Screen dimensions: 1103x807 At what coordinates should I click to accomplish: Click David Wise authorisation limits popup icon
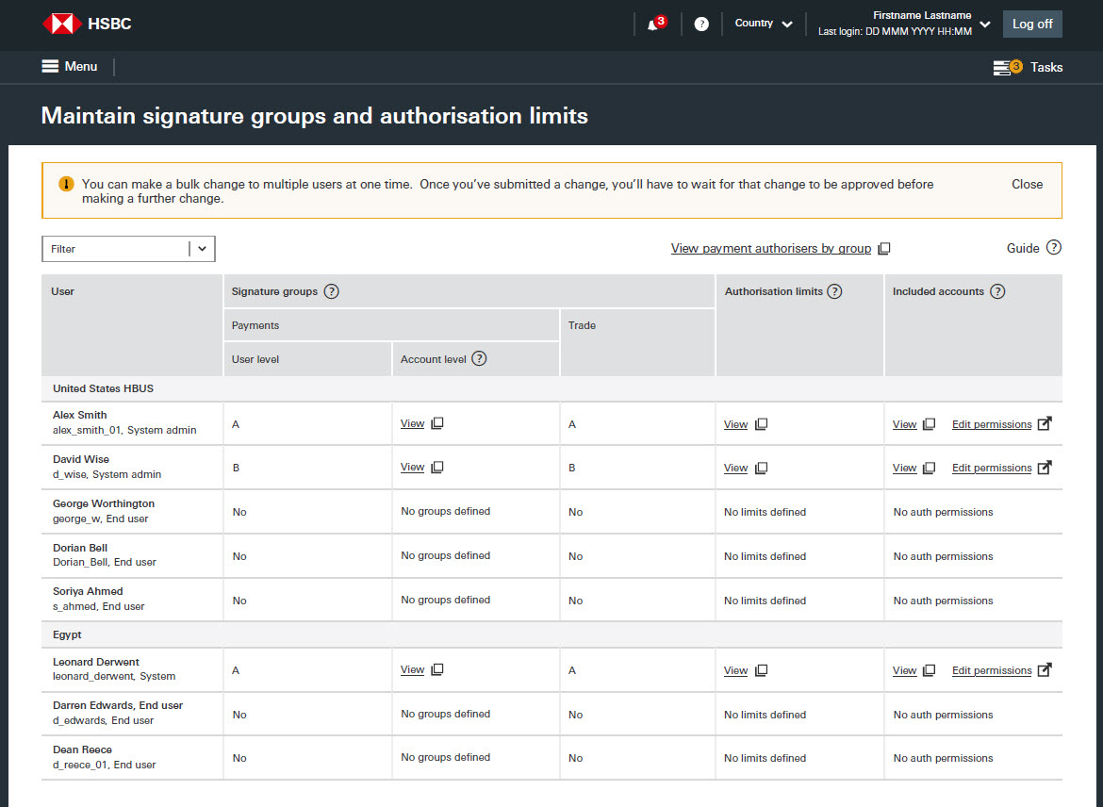pos(761,468)
